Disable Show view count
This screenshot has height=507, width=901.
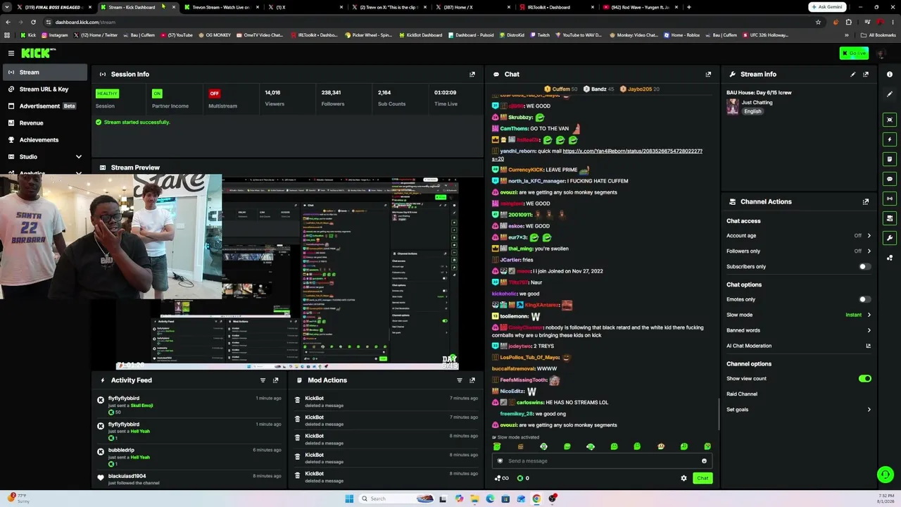pos(864,379)
